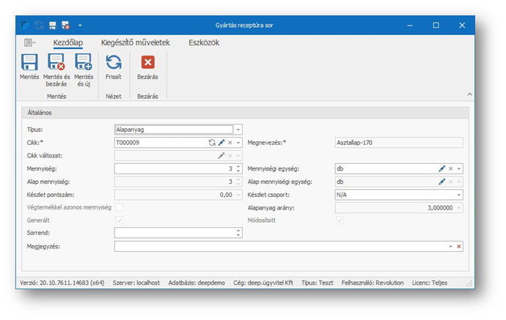Open the Mennyiségi egység dropdown arrow

[x=459, y=168]
